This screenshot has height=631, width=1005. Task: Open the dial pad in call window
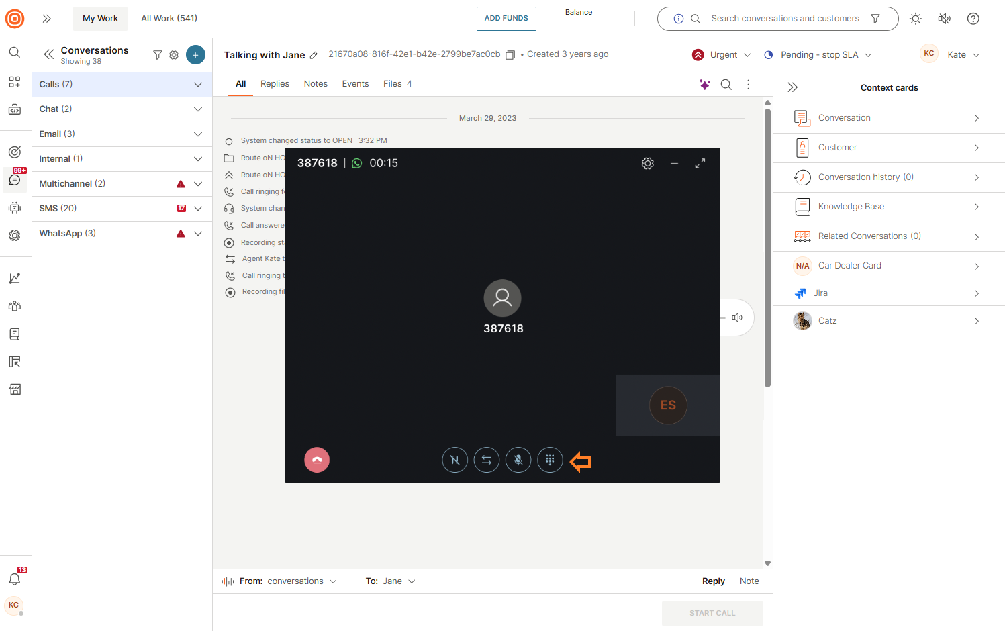tap(550, 460)
